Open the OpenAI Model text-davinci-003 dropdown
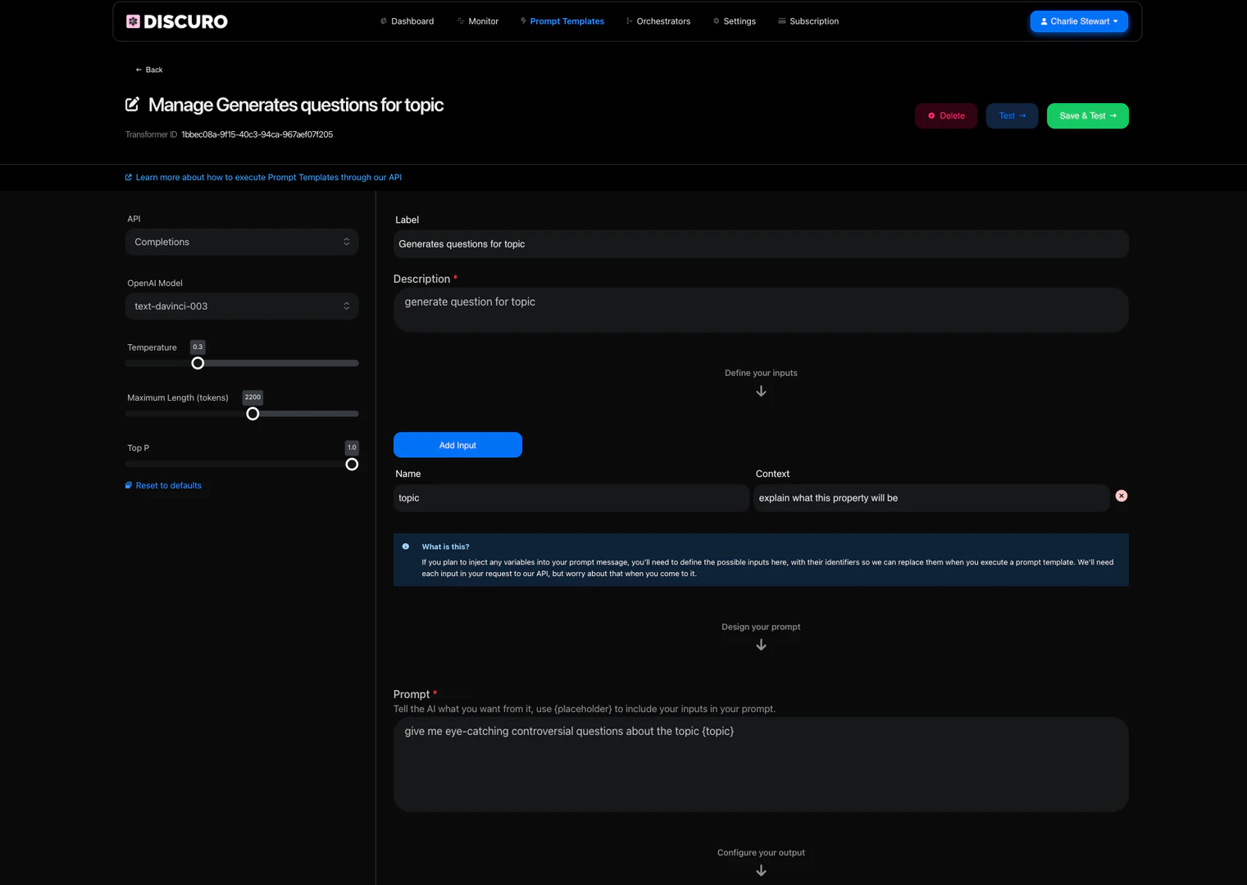Viewport: 1247px width, 885px height. pyautogui.click(x=241, y=306)
